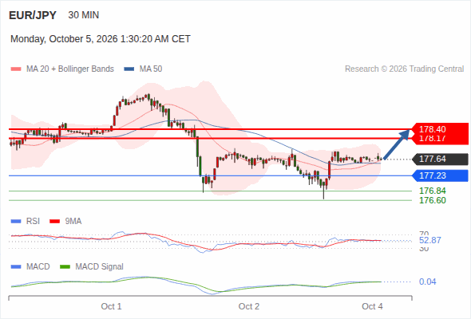Screen dimensions: 471x319
Task: Click the RSI legend label
Action: (33, 222)
